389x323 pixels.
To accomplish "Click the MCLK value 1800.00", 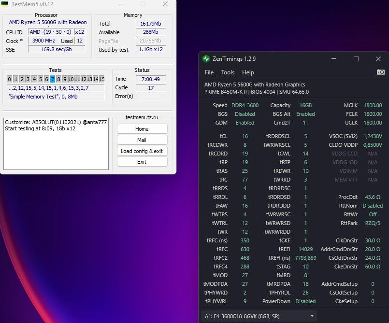I will click(x=373, y=105).
